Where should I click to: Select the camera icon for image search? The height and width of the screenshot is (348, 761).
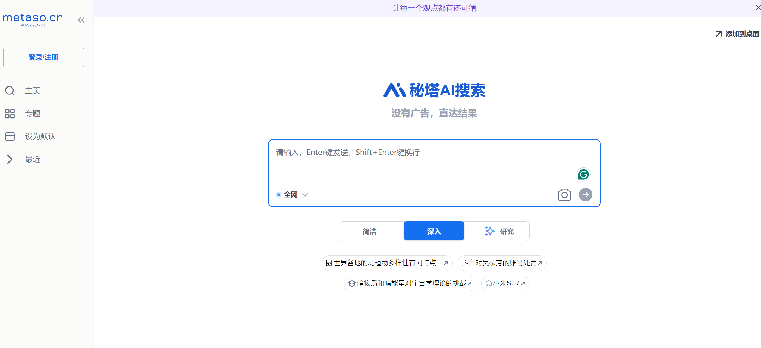564,195
